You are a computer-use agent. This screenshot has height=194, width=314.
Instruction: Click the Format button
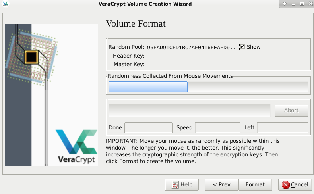(x=255, y=185)
